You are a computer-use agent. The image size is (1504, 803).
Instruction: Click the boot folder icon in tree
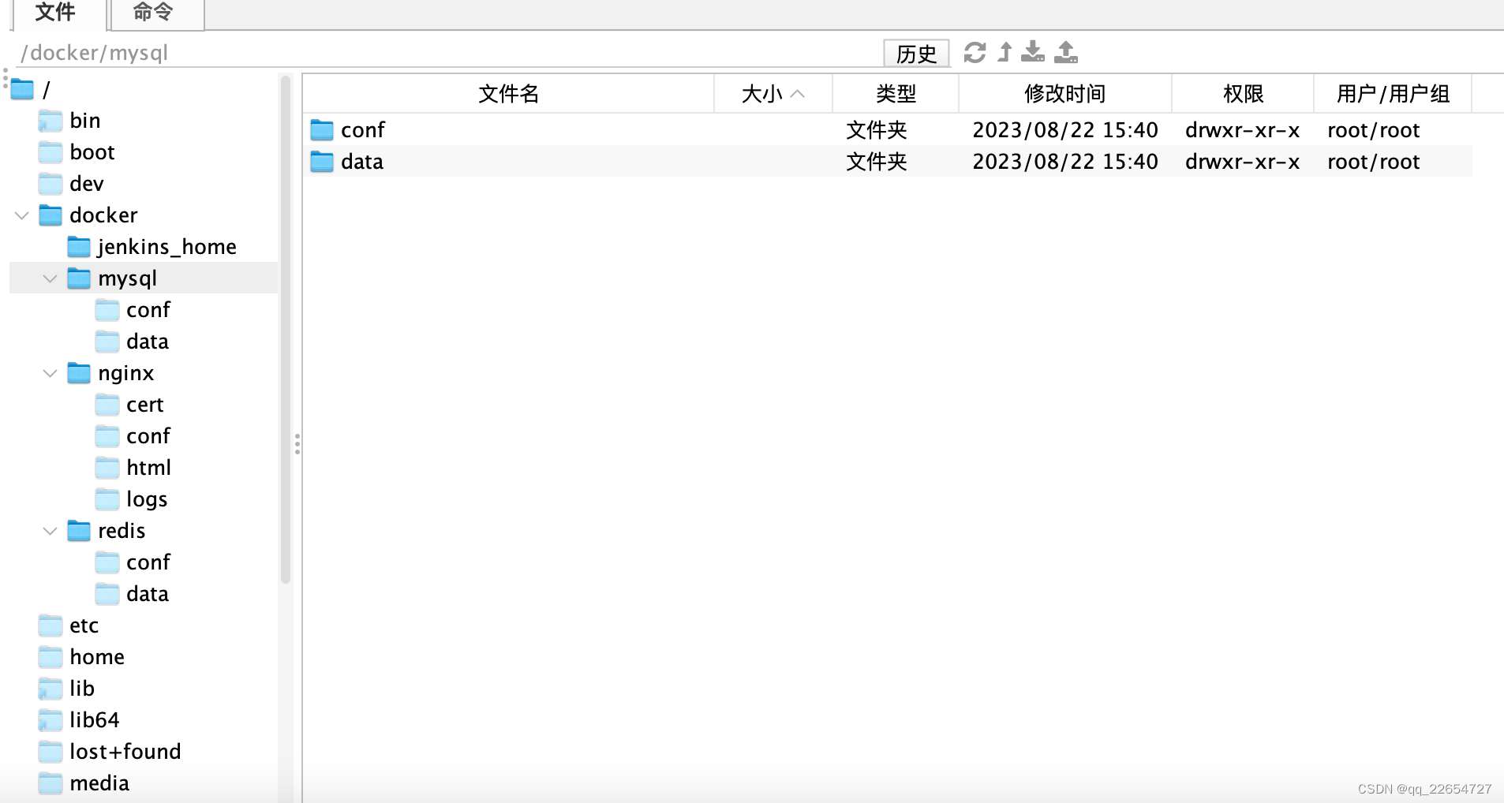tap(51, 152)
